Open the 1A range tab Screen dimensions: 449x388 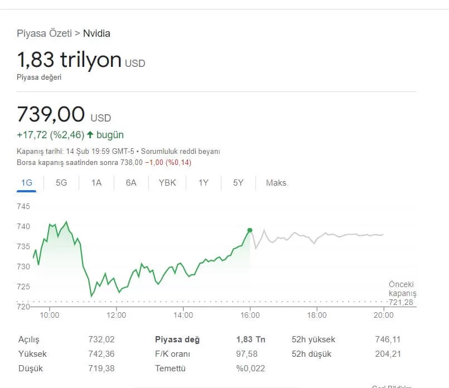click(x=96, y=183)
